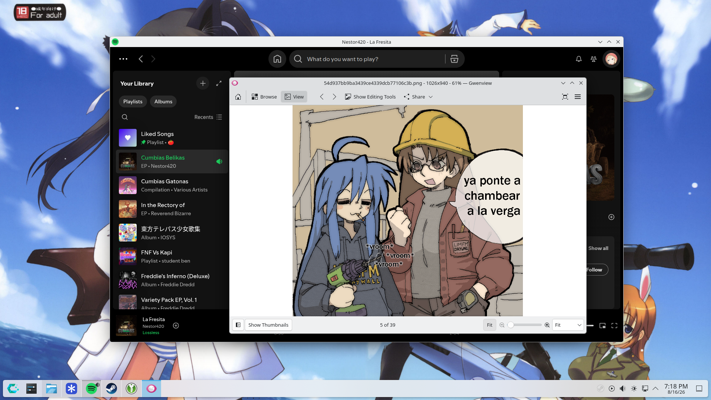711x400 pixels.
Task: Filter library by Playlists
Action: (x=133, y=101)
